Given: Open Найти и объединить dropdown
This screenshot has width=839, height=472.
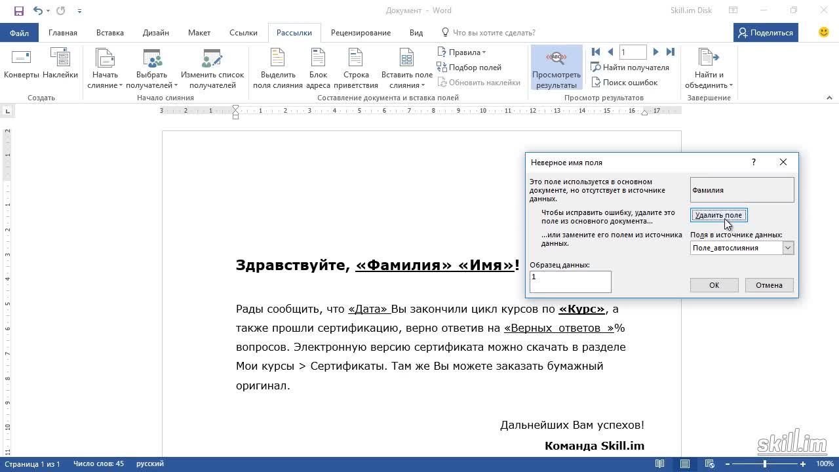Looking at the screenshot, I should [709, 68].
